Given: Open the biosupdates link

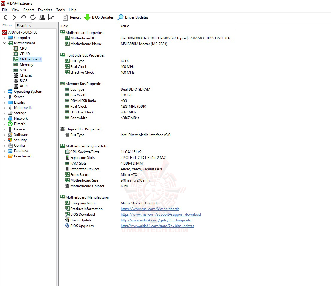Looking at the screenshot, I should click(x=157, y=226).
